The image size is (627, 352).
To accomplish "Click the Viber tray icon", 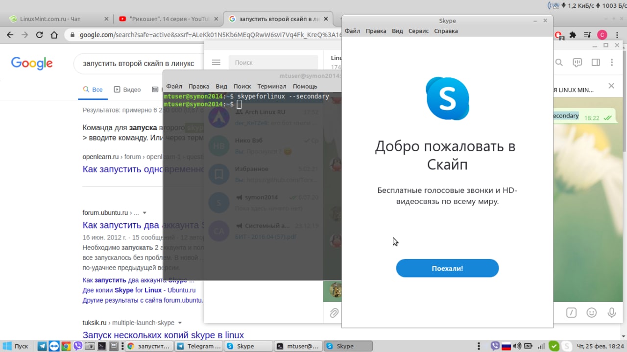I will [495, 346].
